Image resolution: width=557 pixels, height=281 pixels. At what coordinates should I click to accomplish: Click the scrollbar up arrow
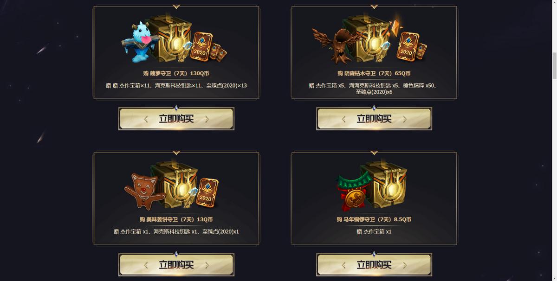pos(553,3)
